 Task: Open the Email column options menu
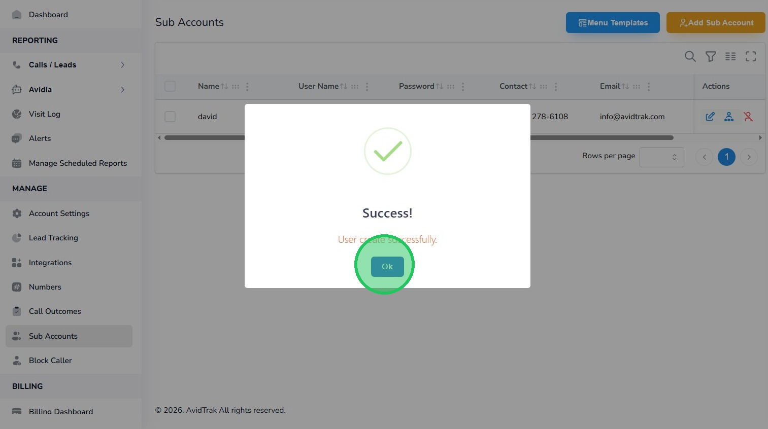click(x=649, y=87)
